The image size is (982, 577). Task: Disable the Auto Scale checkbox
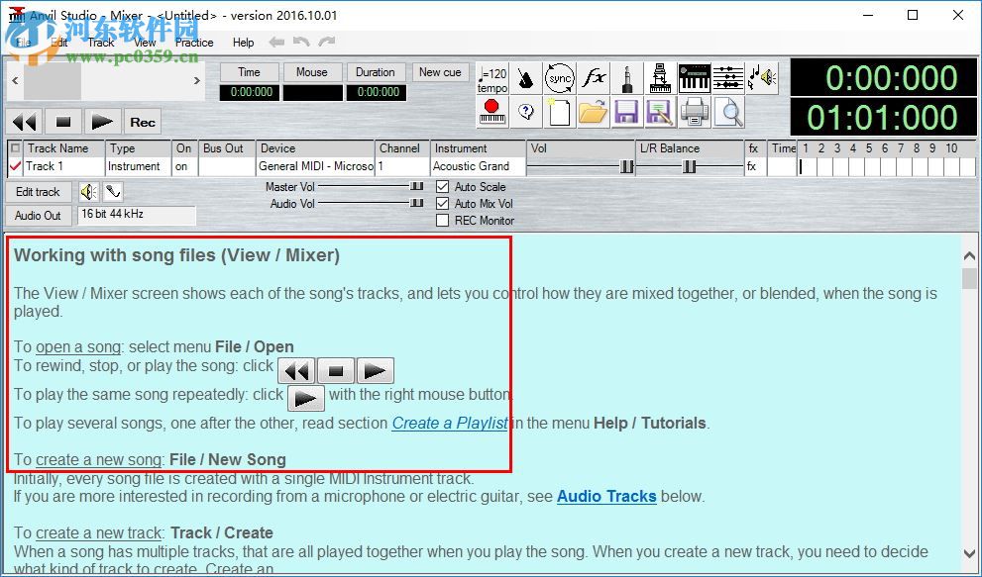(443, 186)
